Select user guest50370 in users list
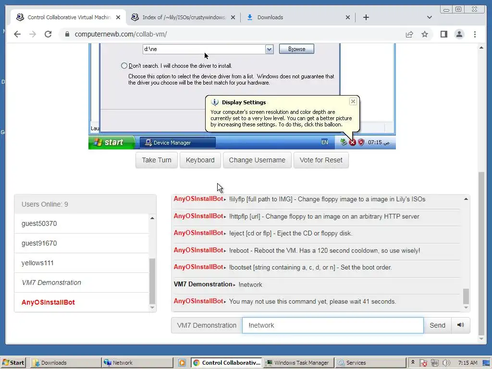 pos(81,223)
